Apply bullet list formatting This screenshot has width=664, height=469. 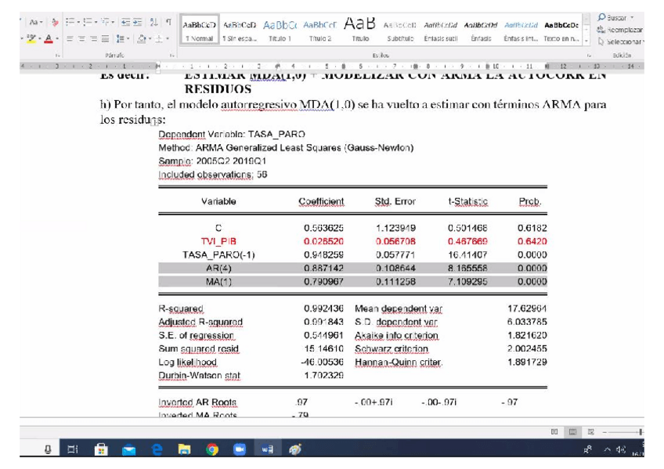(70, 22)
